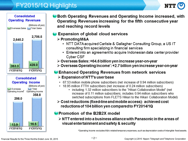Screen dimensions: 188x141
Task: Click '67.53 million mobile phone subscribers' line
Action: click(x=118, y=82)
